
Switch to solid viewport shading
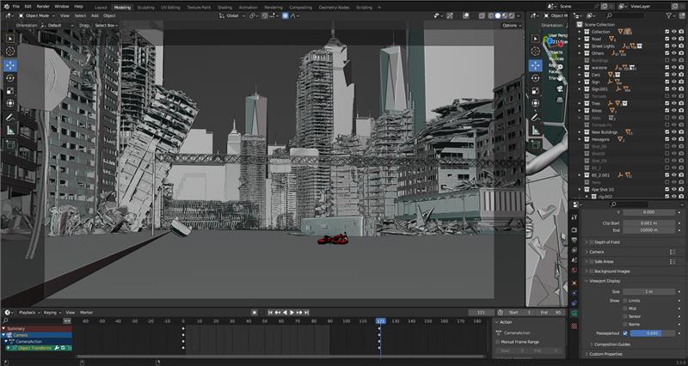[498, 15]
